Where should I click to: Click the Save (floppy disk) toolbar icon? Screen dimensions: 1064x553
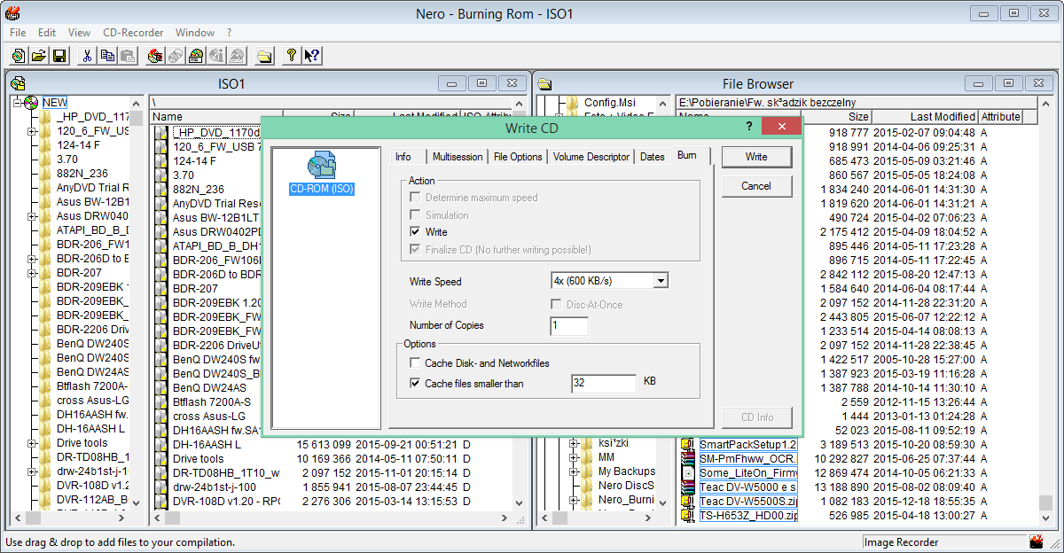pos(59,56)
